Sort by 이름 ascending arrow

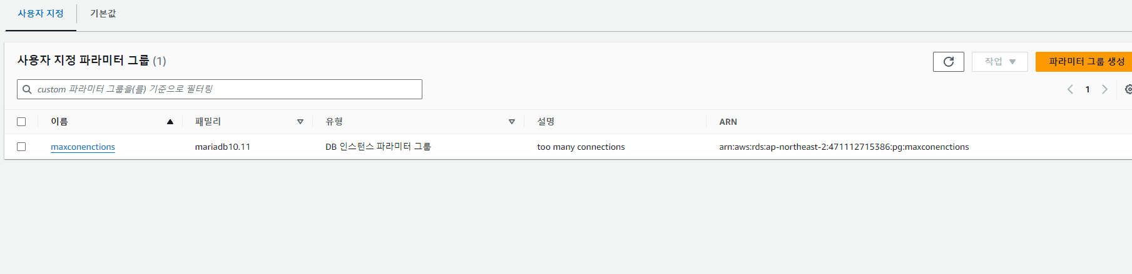coord(170,122)
